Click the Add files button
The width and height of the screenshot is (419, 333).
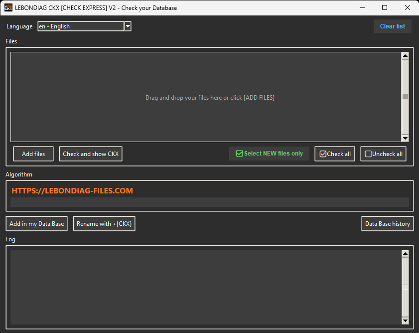33,154
